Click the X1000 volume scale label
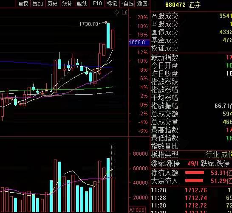This screenshot has height=213, width=232. point(137,210)
